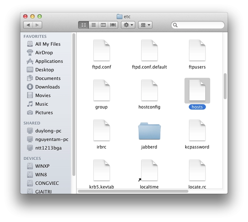The width and height of the screenshot is (248, 222).
Task: Click the jabberd folder name label
Action: coord(149,147)
